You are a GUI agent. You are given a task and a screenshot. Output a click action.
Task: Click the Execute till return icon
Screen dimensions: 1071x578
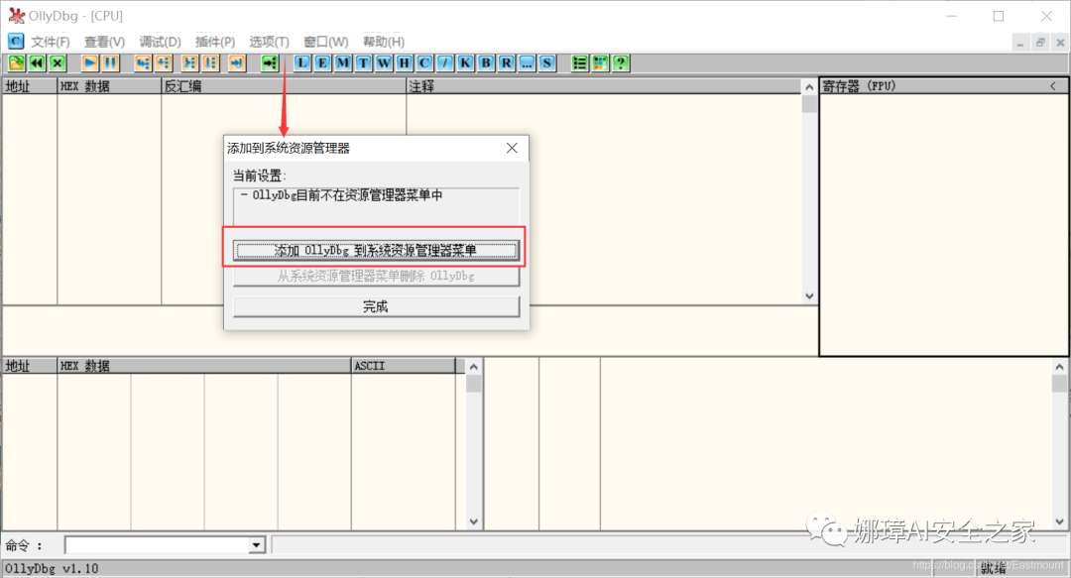pyautogui.click(x=236, y=63)
